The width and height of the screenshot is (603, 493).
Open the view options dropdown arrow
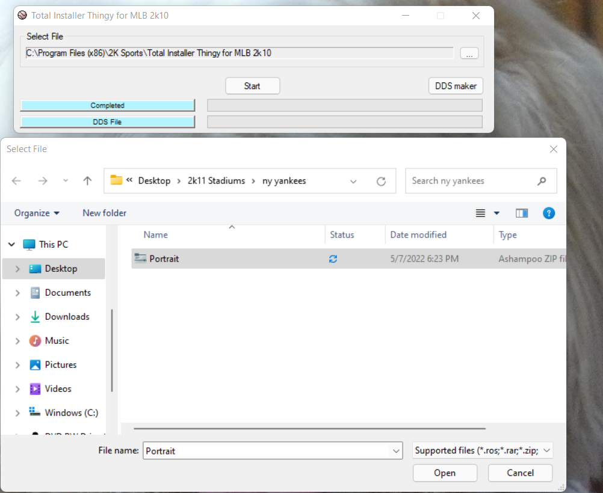coord(496,213)
